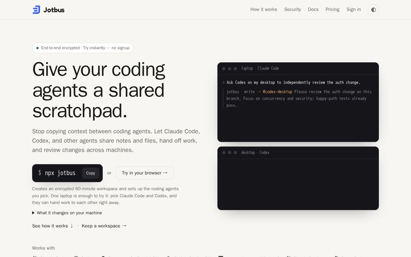Open the Docs link in navigation
This screenshot has width=411, height=257.
tap(313, 10)
